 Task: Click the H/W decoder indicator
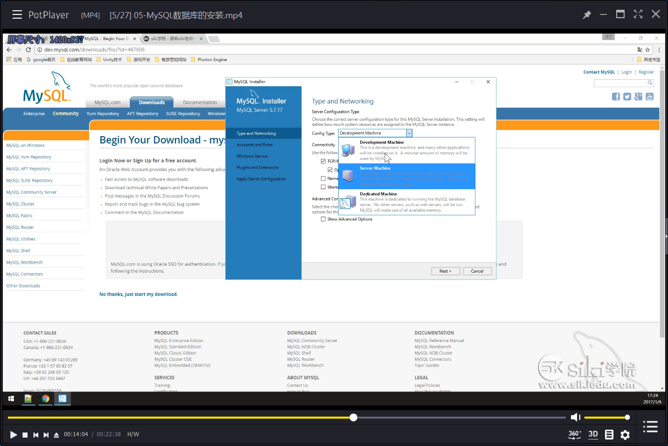tap(133, 434)
